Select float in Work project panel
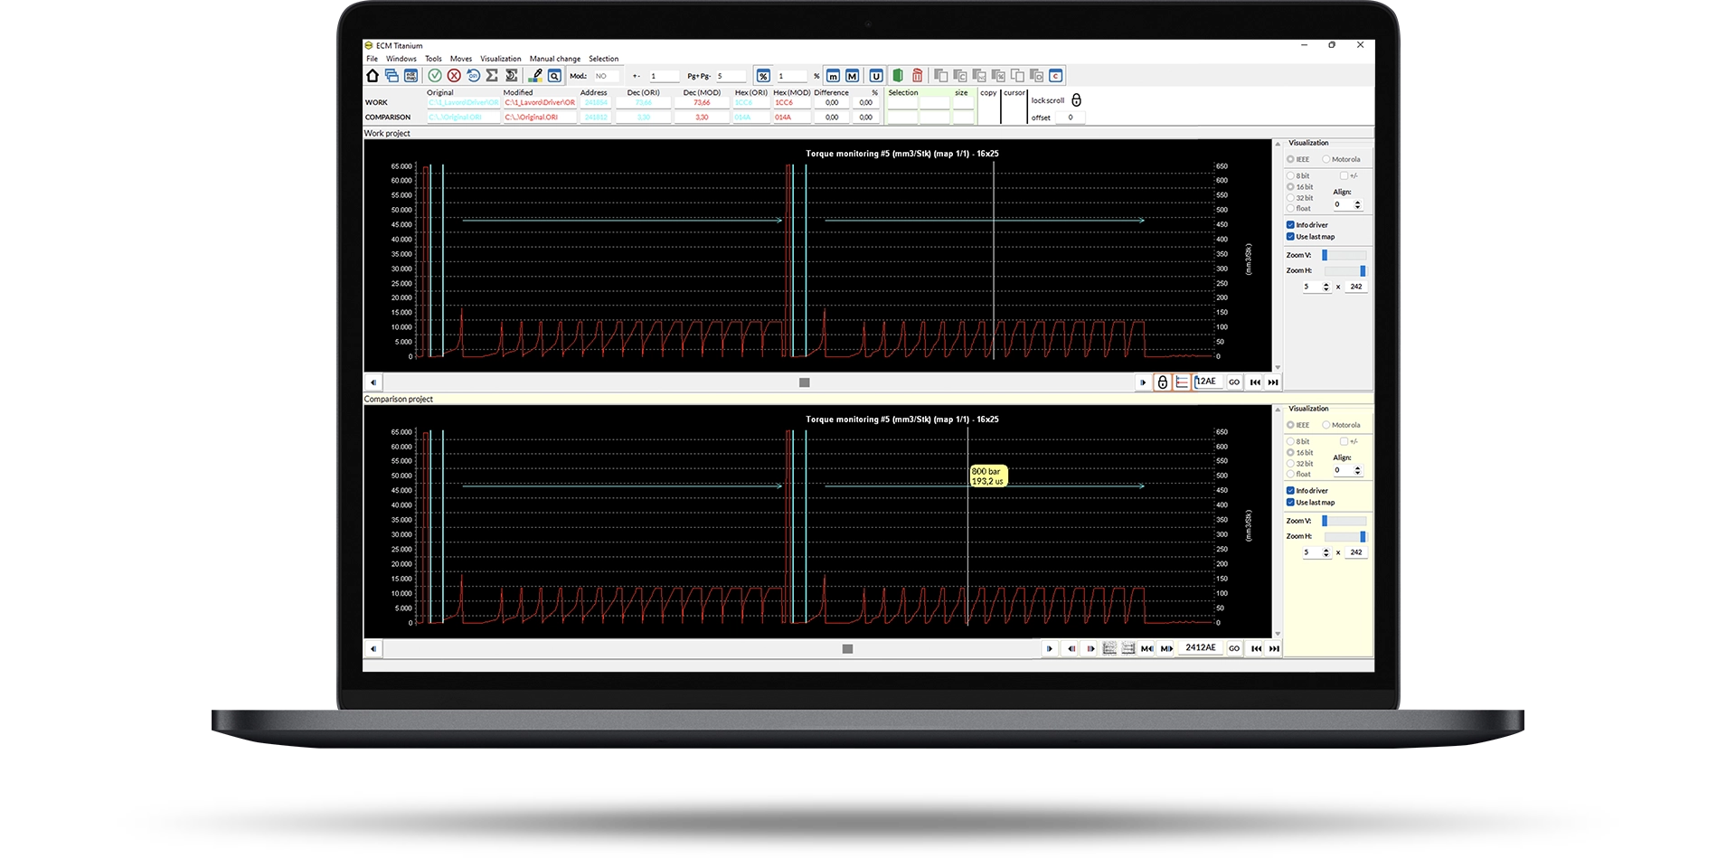This screenshot has height=858, width=1736. pyautogui.click(x=1298, y=209)
